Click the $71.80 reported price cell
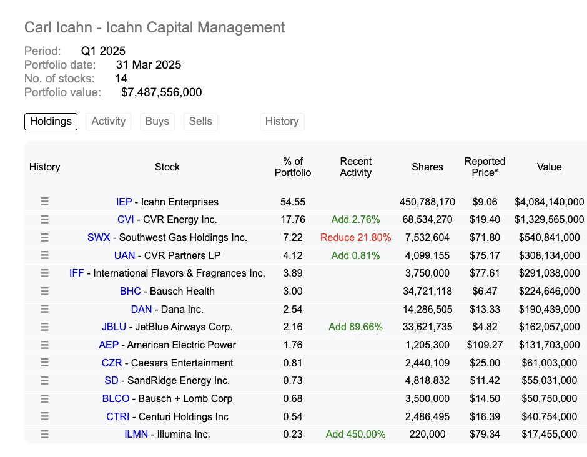The height and width of the screenshot is (457, 587). pyautogui.click(x=485, y=237)
